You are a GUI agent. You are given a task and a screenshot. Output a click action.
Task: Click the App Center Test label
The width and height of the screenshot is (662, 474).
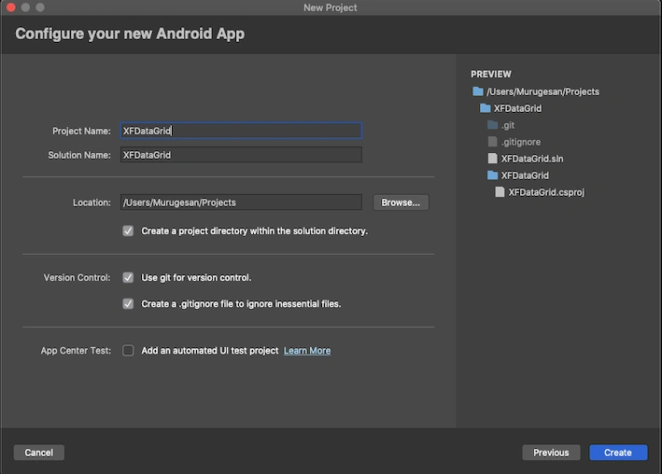pyautogui.click(x=76, y=350)
